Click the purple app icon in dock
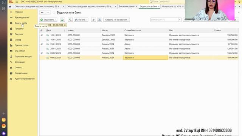 click(4, 133)
